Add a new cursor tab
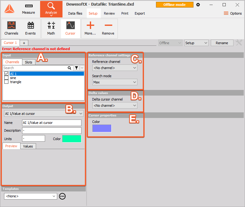This screenshot has height=207, width=245. click(x=24, y=43)
